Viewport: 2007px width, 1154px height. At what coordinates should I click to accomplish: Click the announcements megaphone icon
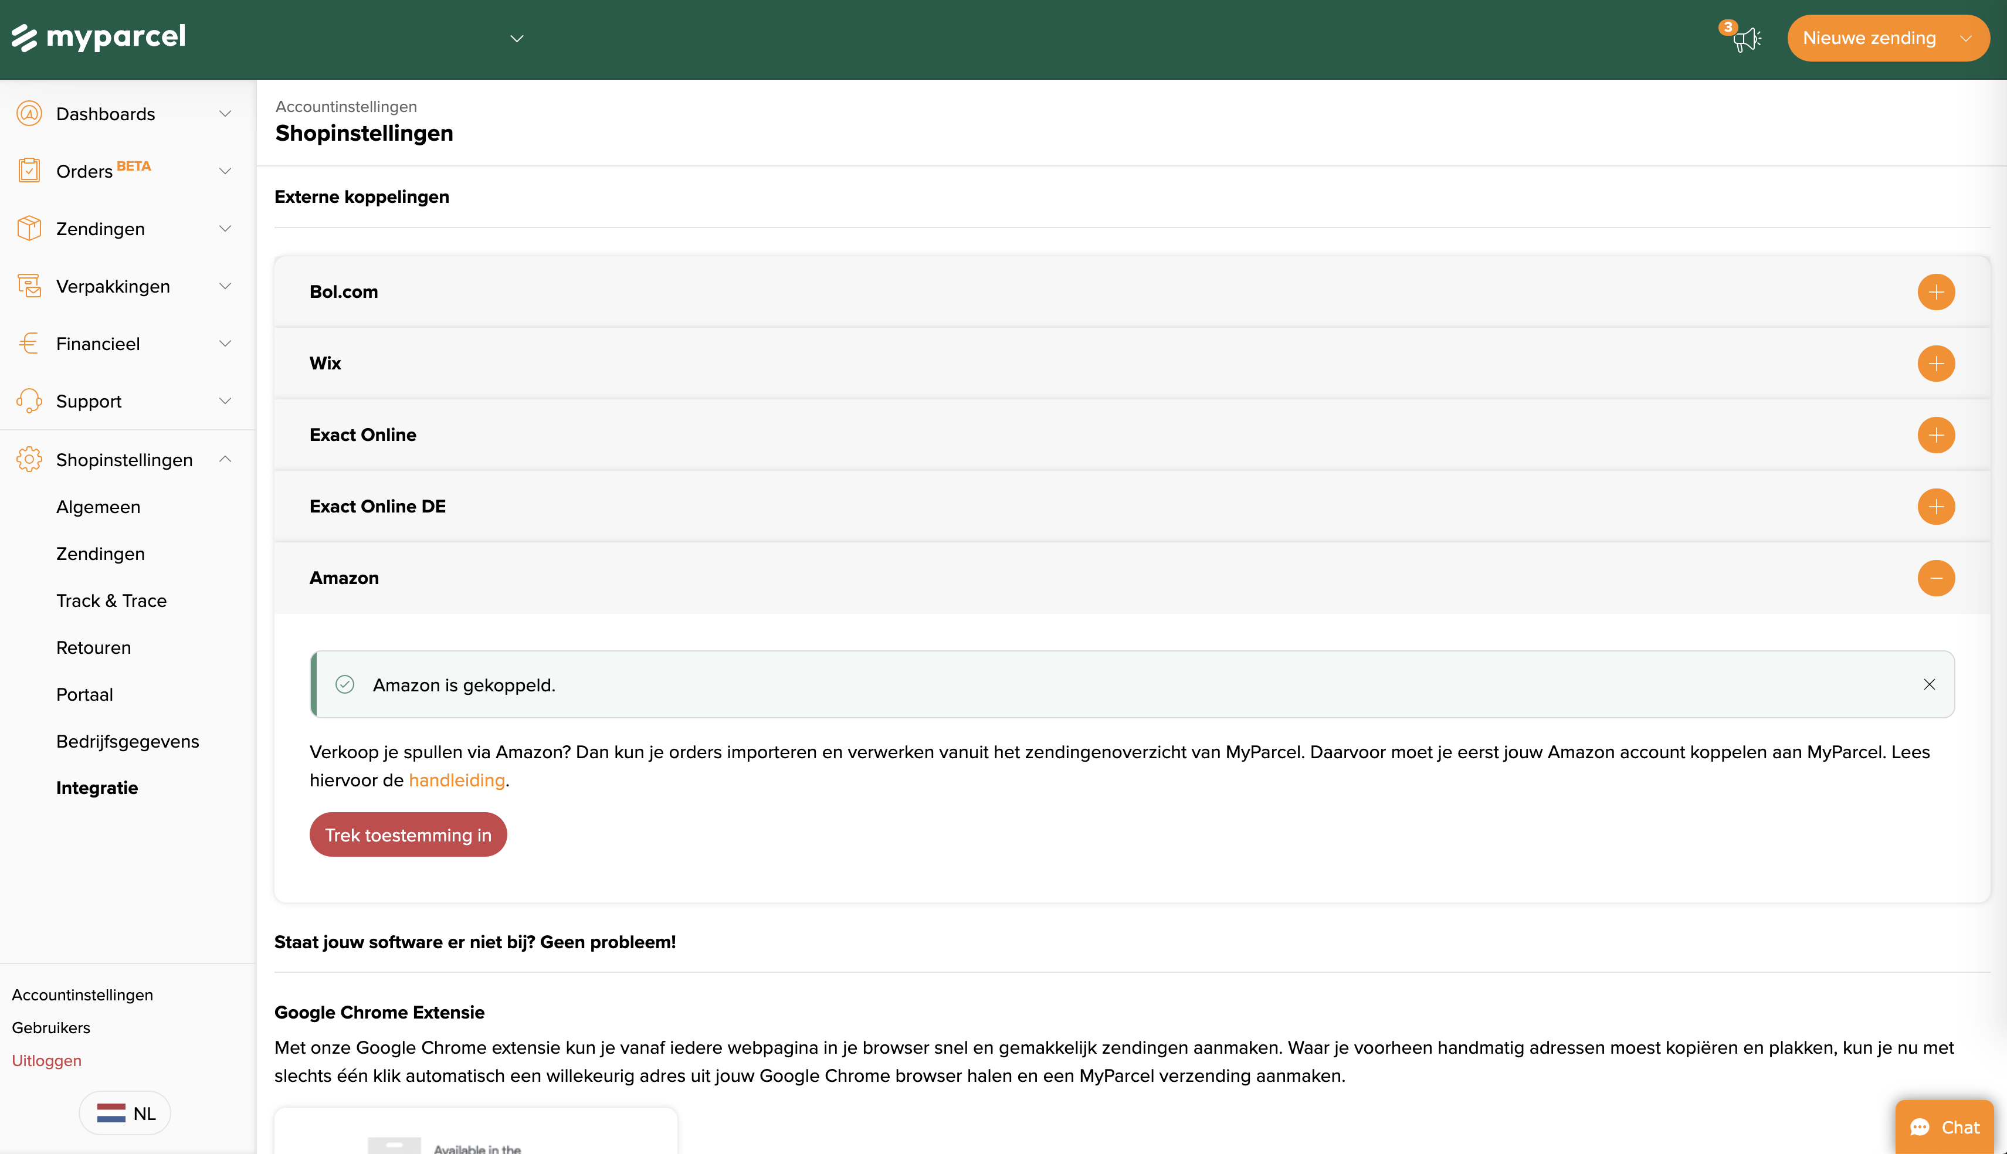point(1746,38)
